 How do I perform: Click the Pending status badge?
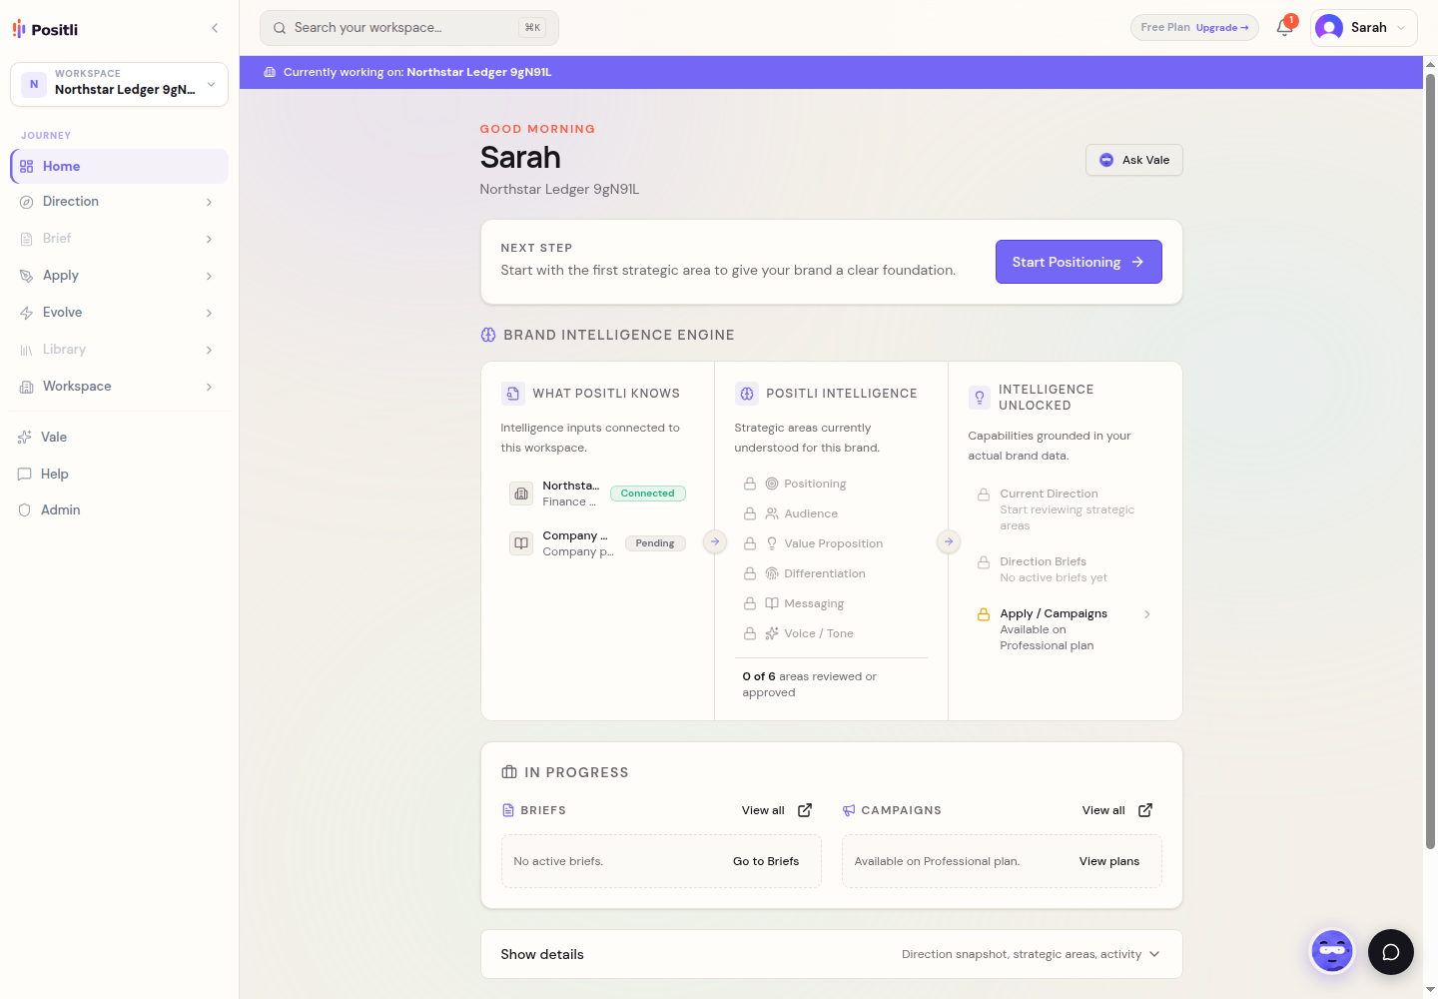pos(655,543)
